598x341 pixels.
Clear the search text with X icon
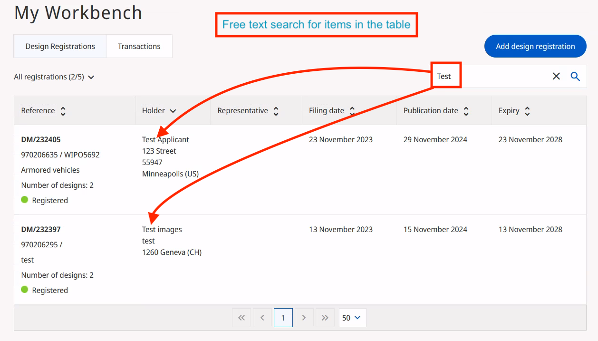556,77
